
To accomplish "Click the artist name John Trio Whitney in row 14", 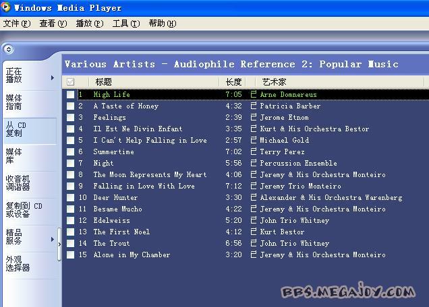I will point(294,243).
